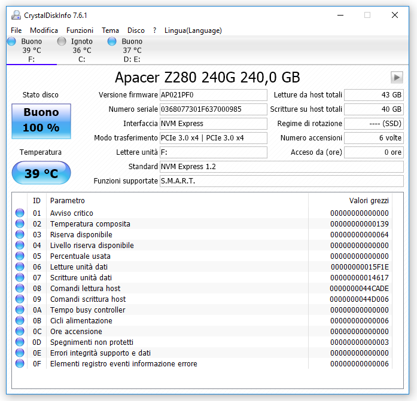Click the Acceso da (ore) value 0 ore
This screenshot has width=417, height=401.
[x=374, y=152]
